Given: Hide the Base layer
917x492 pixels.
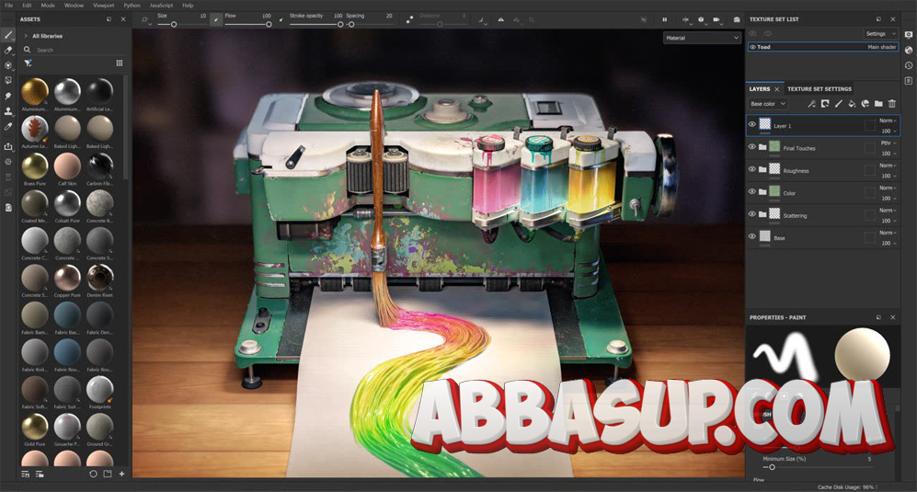Looking at the screenshot, I should 752,236.
